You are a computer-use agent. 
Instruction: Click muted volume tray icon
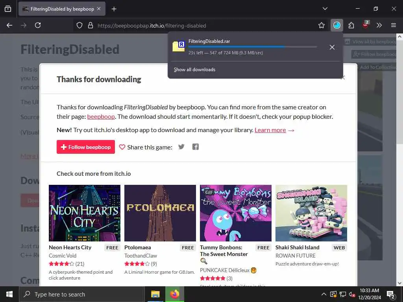351,294
